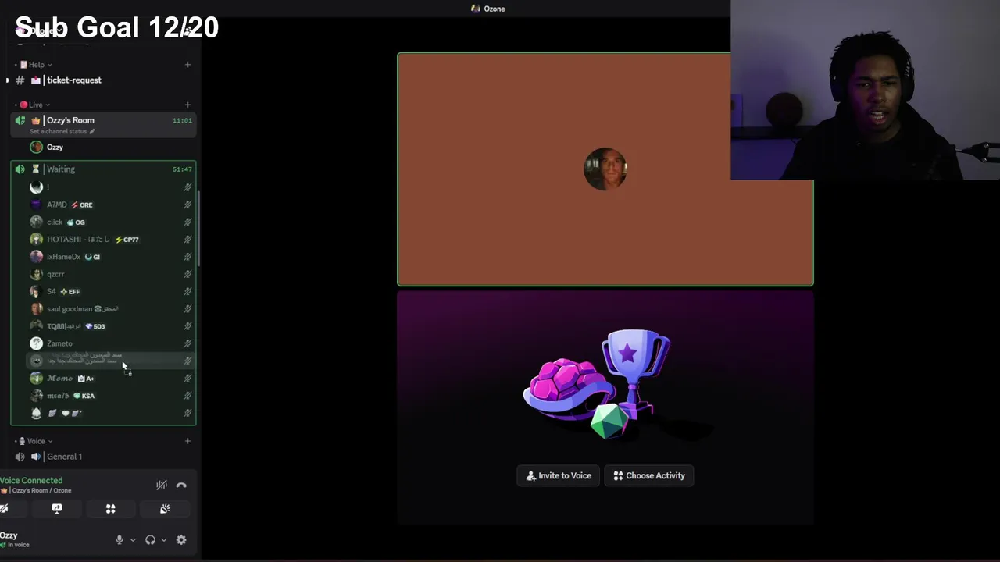Disconnect from voice with the hang-up icon
Screen dimensions: 1000x562
coord(181,485)
